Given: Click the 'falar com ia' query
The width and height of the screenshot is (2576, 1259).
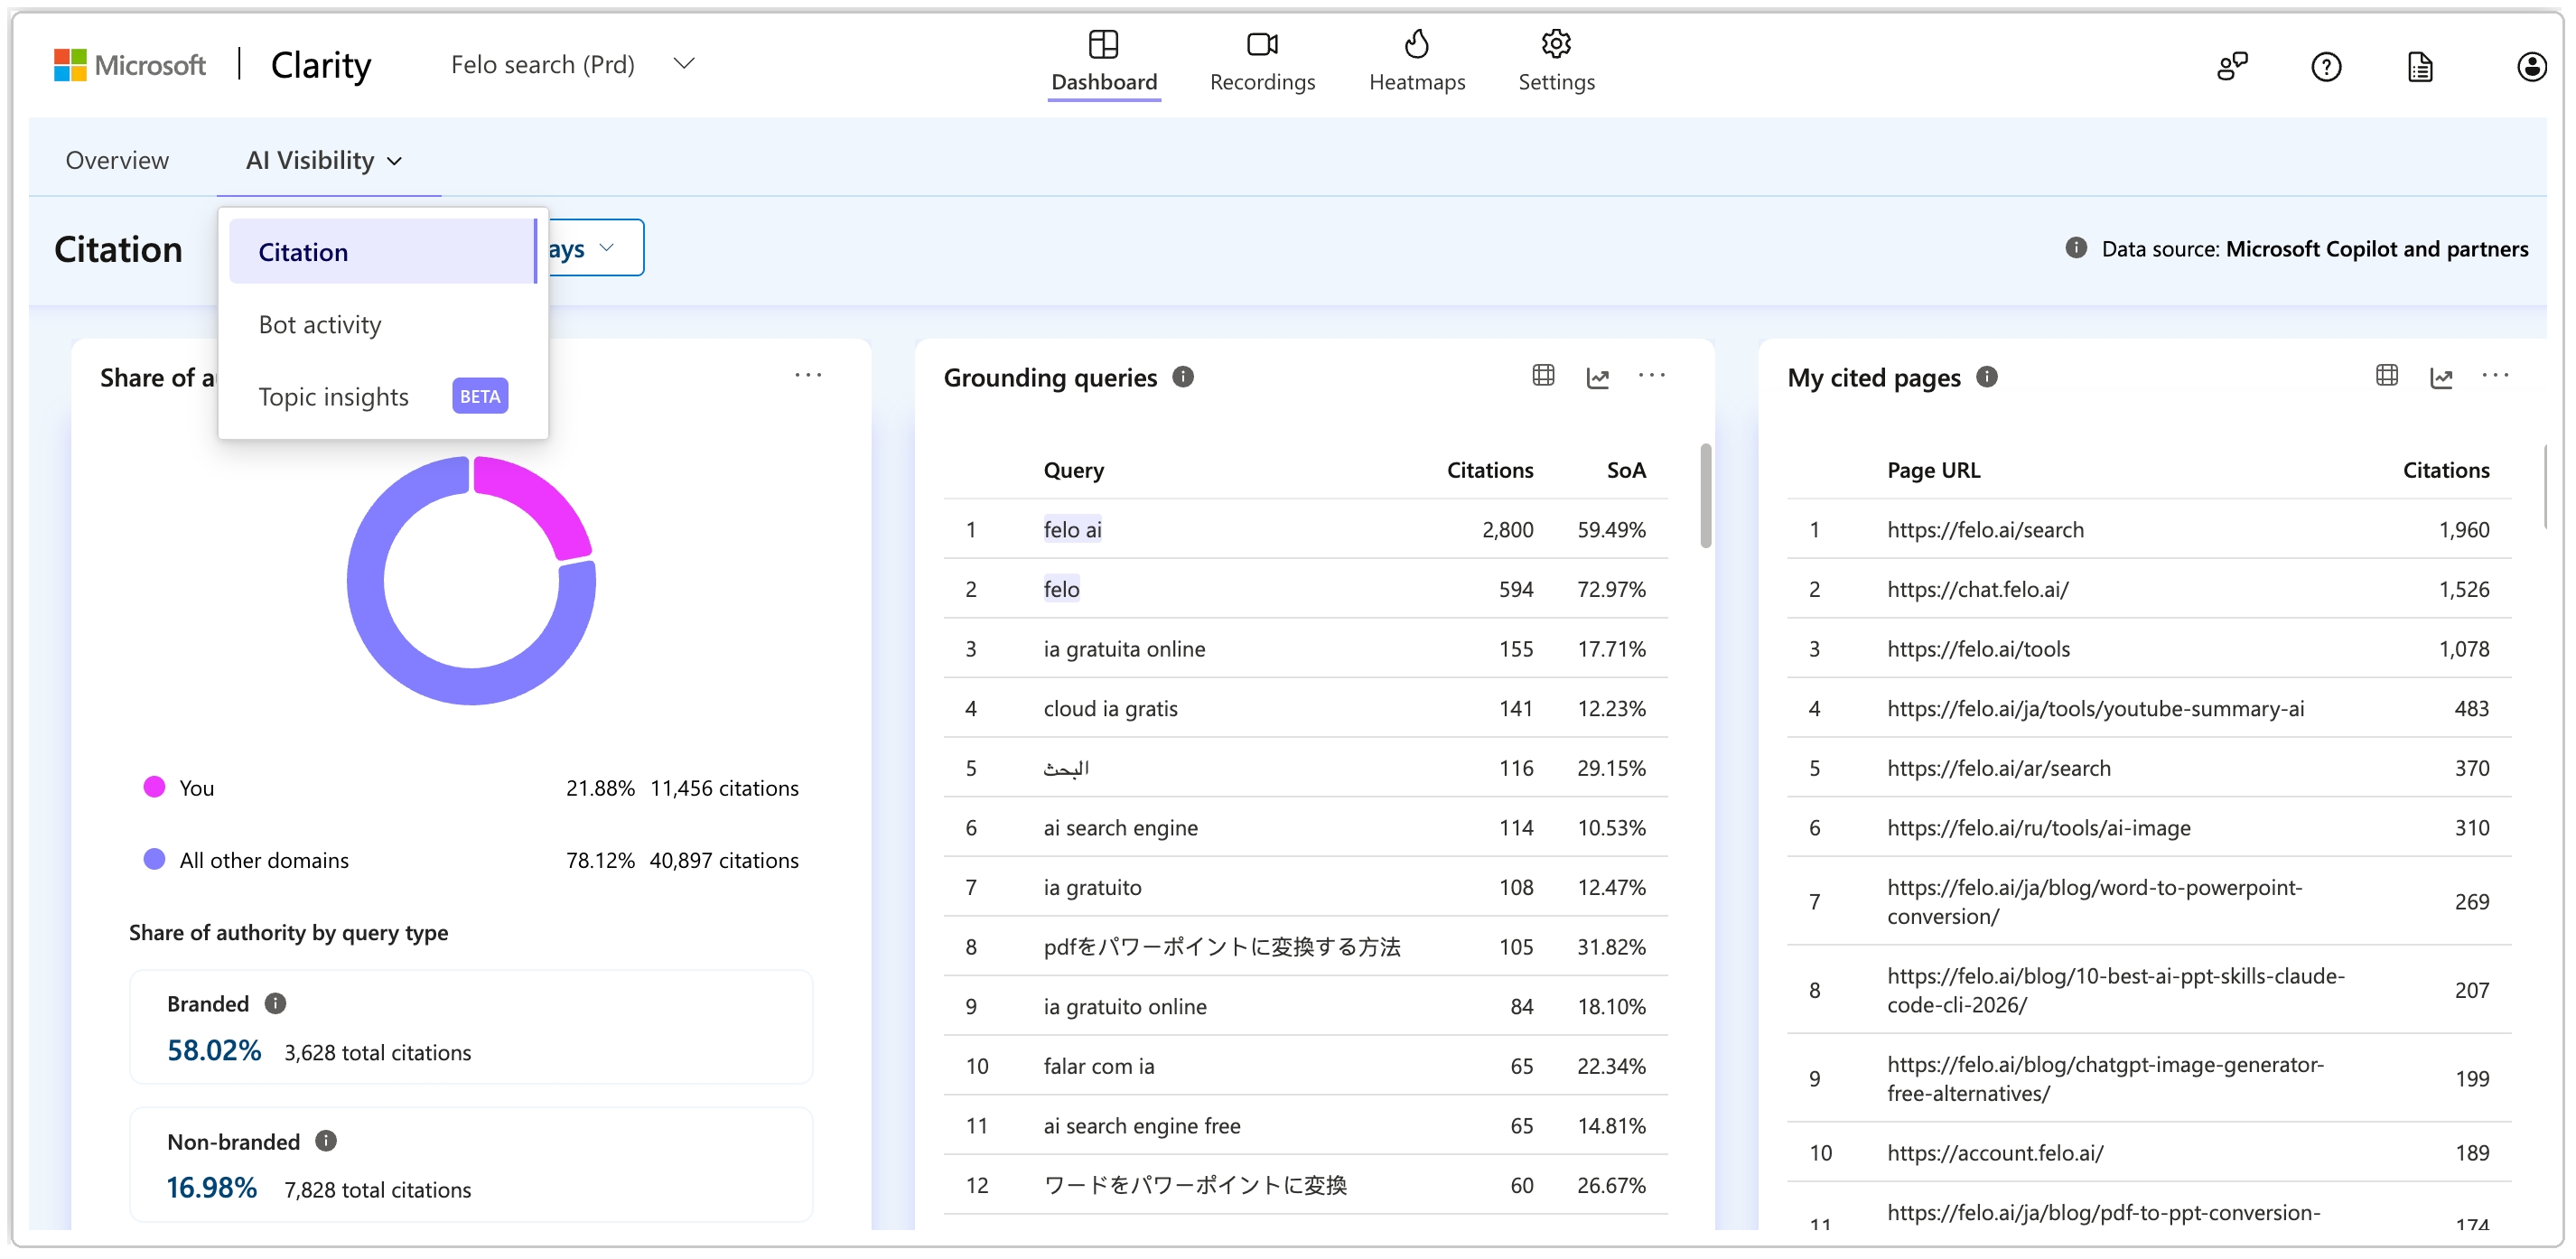Looking at the screenshot, I should click(1098, 1067).
